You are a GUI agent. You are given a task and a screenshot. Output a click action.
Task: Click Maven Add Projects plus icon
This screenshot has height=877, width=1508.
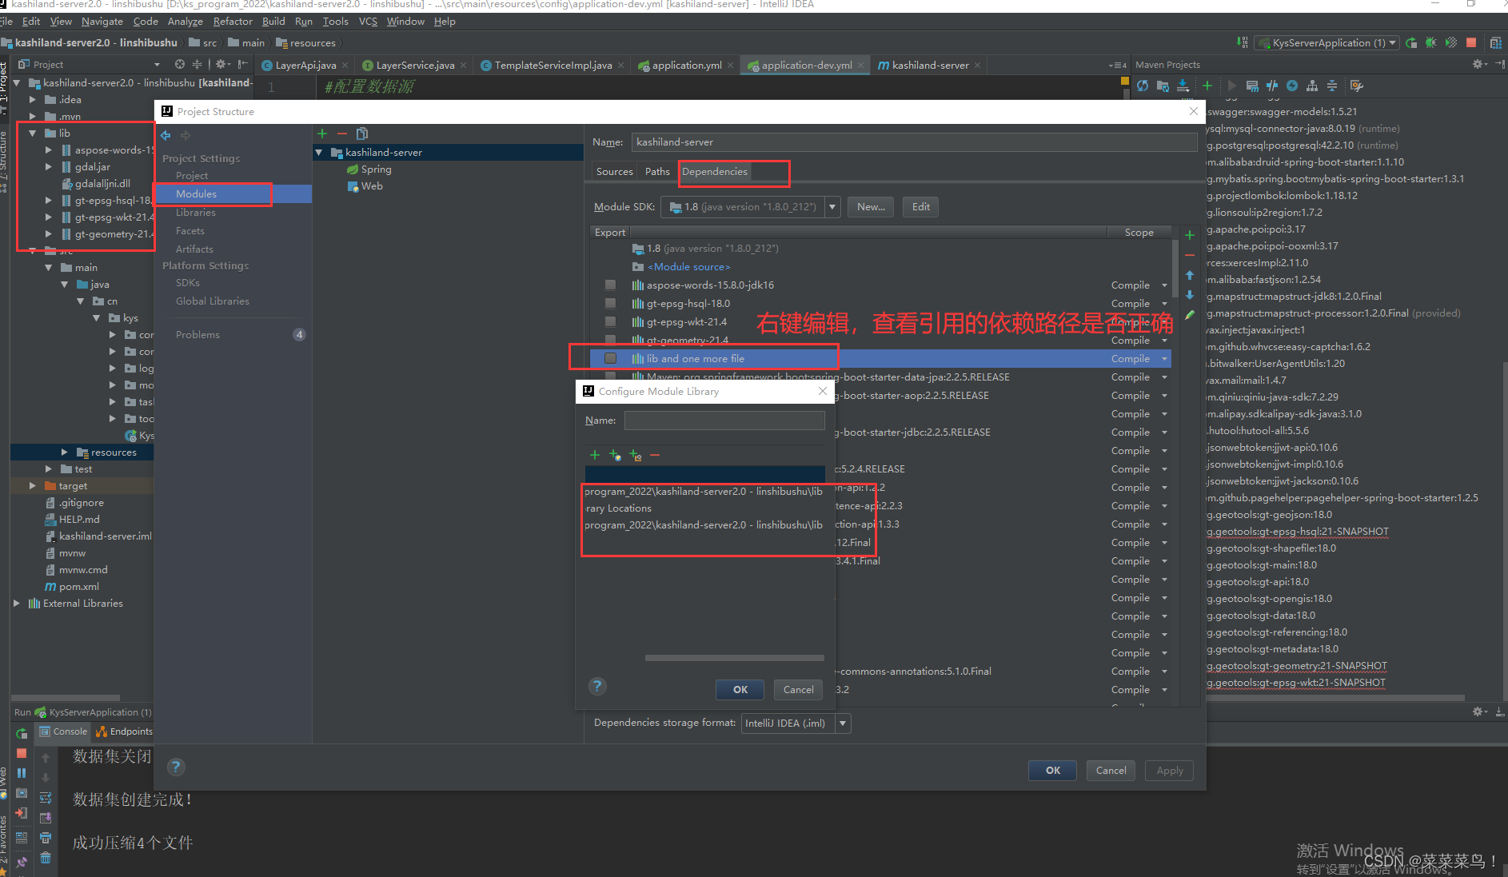coord(1207,86)
